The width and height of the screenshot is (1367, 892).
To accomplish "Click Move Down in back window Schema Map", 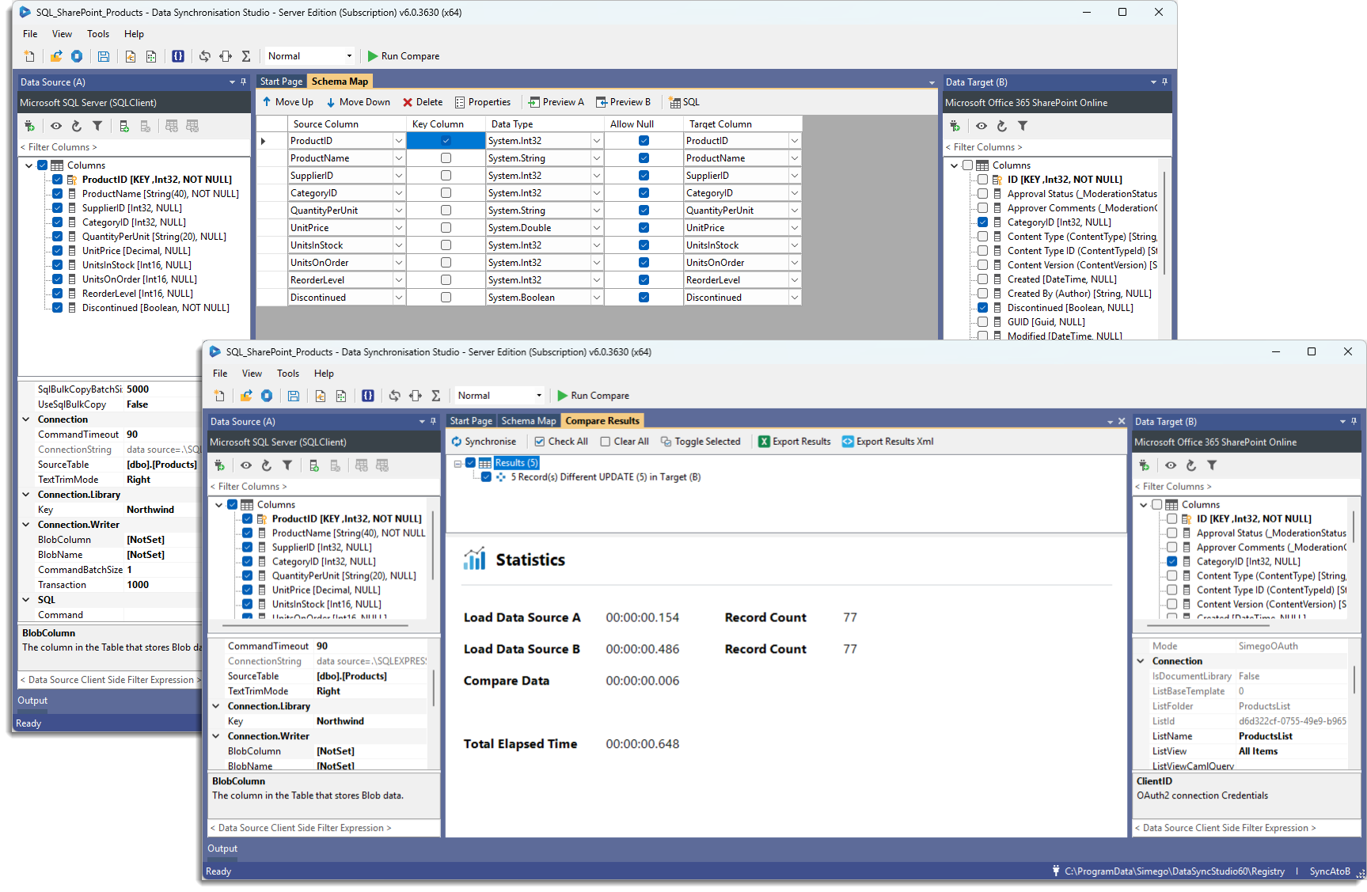I will (x=358, y=102).
